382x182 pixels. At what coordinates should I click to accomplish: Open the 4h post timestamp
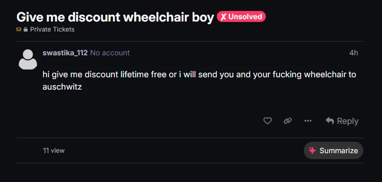pyautogui.click(x=354, y=53)
